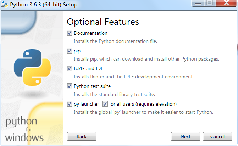Click the 'Python 3.6.3 (64-bit) Setup' title
Image resolution: width=238 pixels, height=146 pixels.
44,4
